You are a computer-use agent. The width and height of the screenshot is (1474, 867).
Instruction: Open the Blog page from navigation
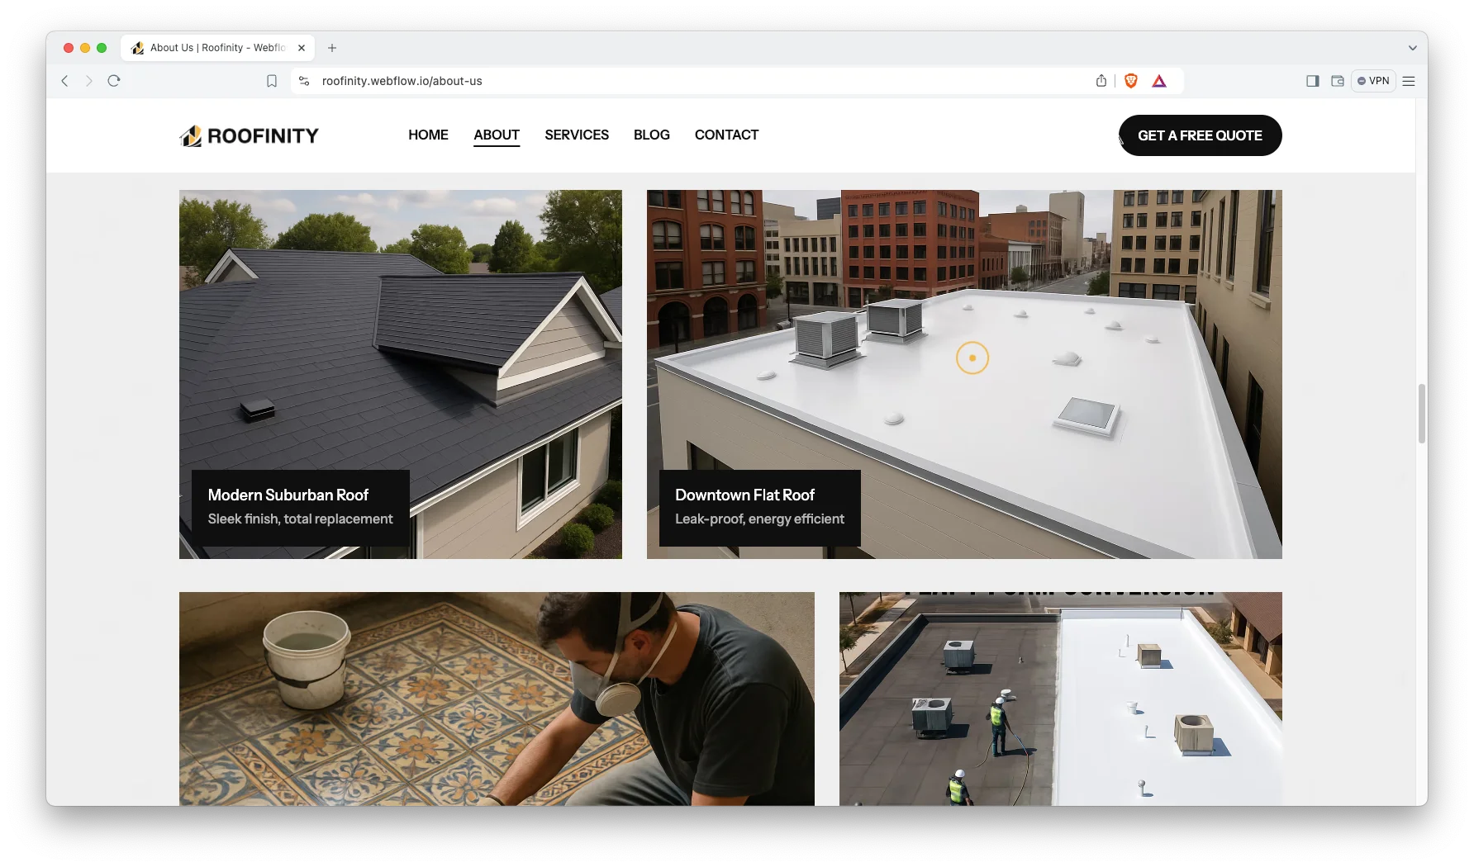(x=651, y=135)
